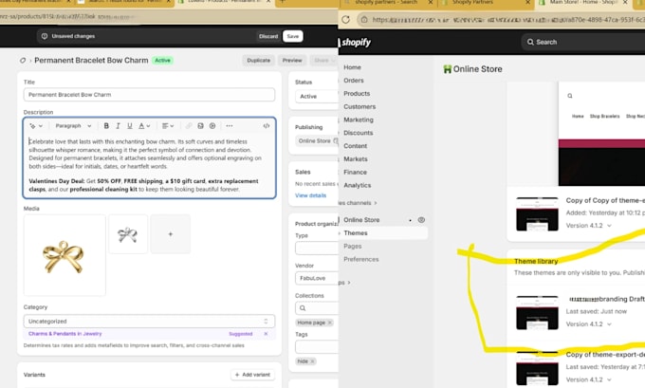Click the Online Store green icon in page header
The image size is (645, 388).
447,69
